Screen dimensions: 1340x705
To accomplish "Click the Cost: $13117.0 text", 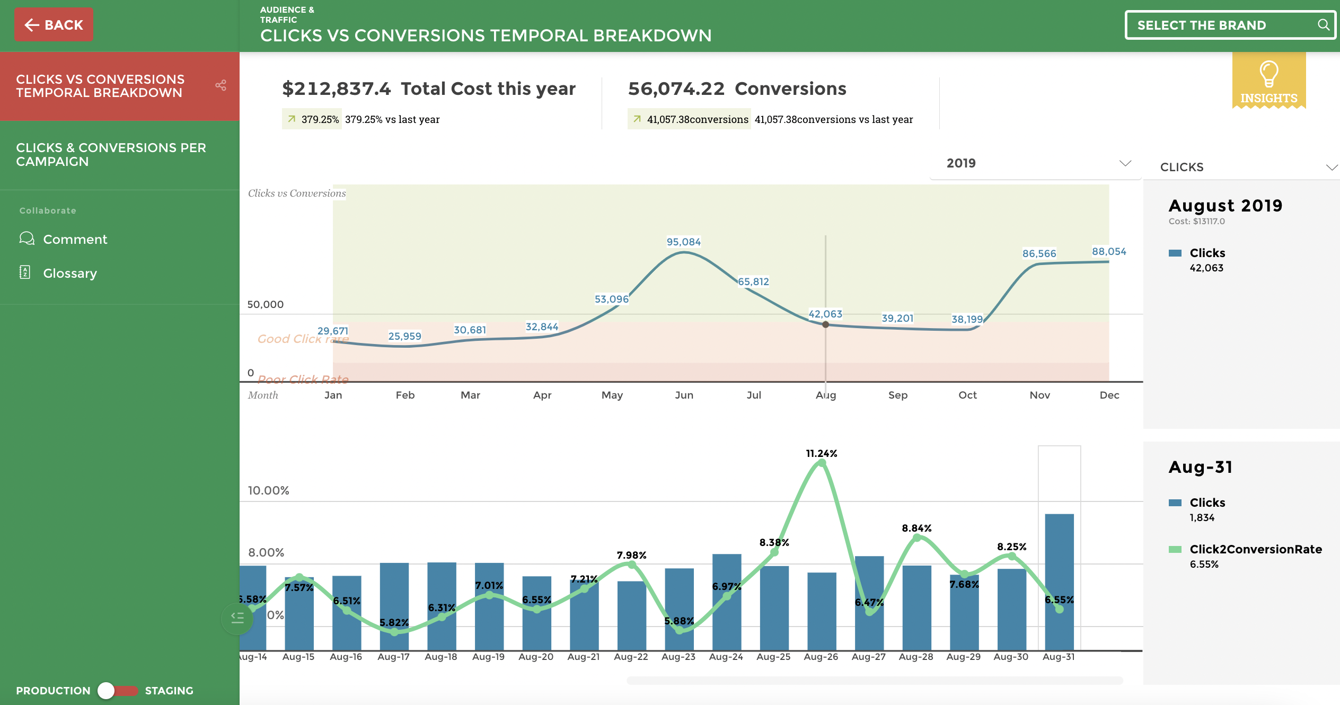I will tap(1197, 221).
